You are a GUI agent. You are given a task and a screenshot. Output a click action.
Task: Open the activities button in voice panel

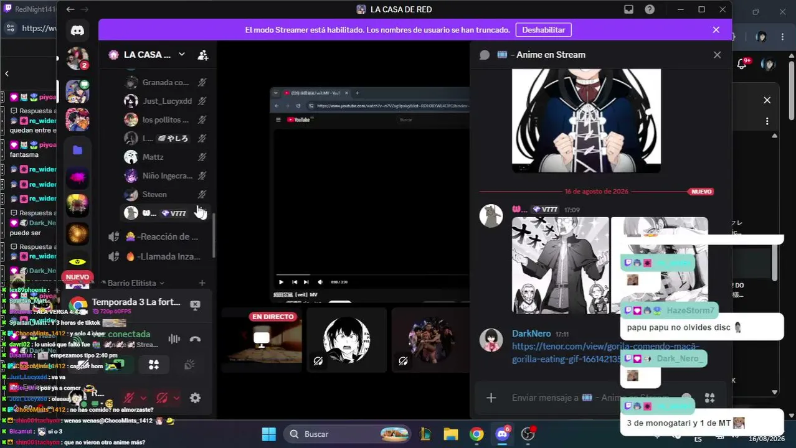tap(154, 365)
